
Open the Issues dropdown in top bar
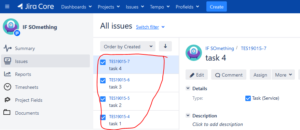click(x=135, y=7)
